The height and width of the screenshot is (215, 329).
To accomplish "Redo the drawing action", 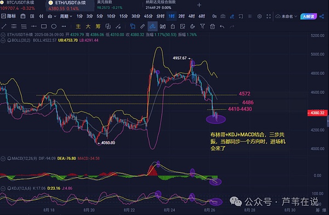I will (x=232, y=26).
